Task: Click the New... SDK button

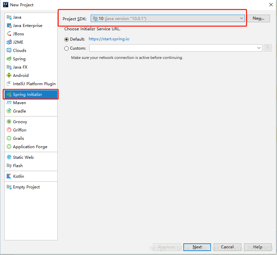Action: click(x=258, y=18)
